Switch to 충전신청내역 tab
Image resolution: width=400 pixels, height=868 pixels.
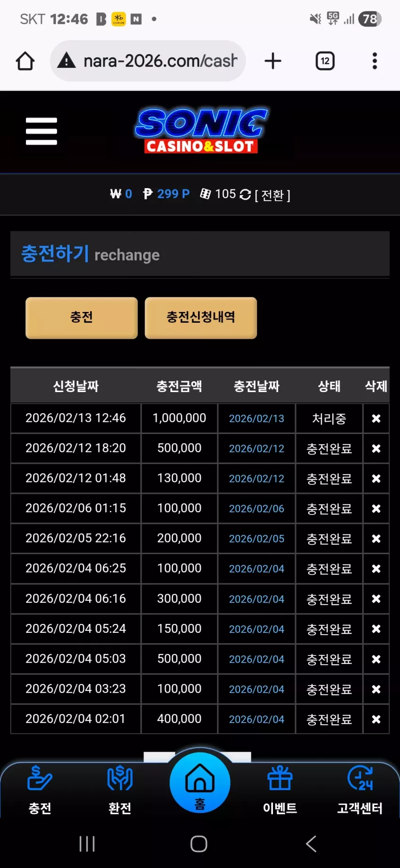click(x=201, y=318)
